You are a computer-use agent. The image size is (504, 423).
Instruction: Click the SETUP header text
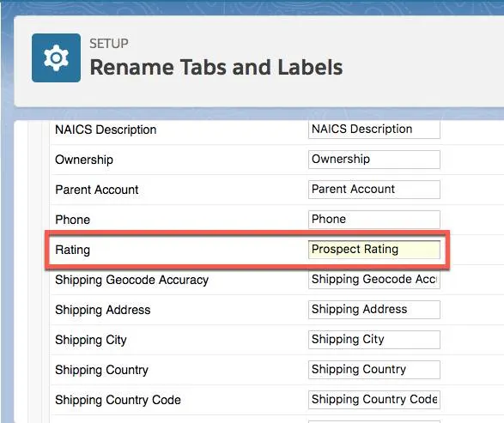coord(109,44)
